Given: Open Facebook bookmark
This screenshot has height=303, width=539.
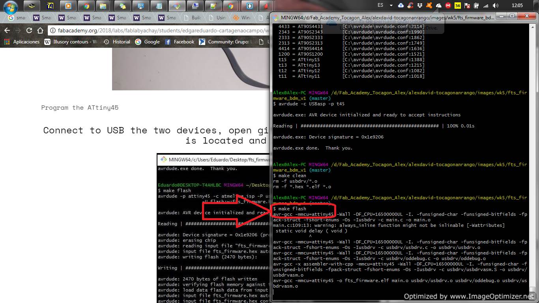Looking at the screenshot, I should point(180,42).
